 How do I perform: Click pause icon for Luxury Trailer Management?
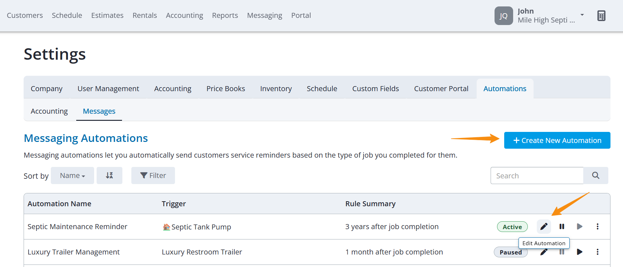(562, 252)
